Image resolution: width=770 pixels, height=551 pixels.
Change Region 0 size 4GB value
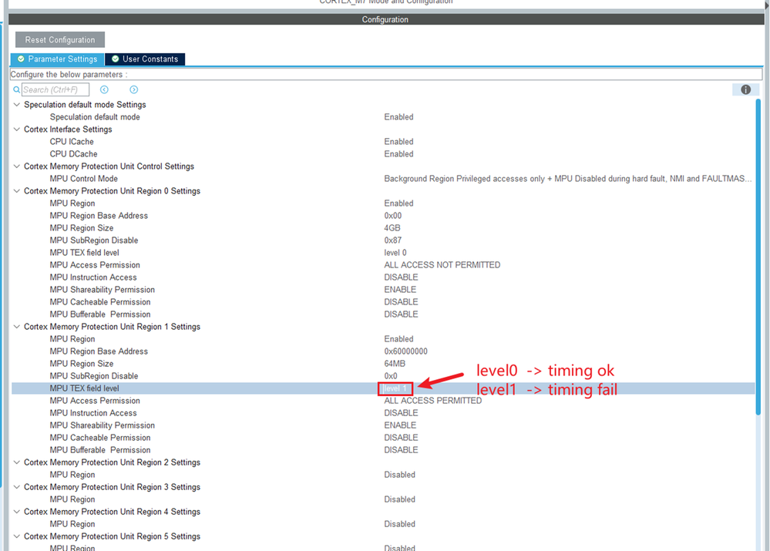[x=392, y=228]
